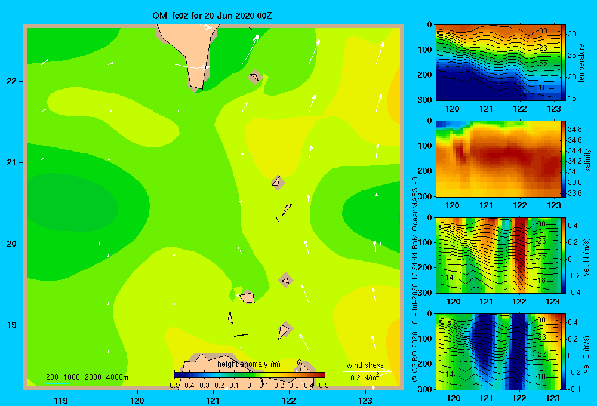Click the 34.8 value on salinity scale

[x=575, y=130]
